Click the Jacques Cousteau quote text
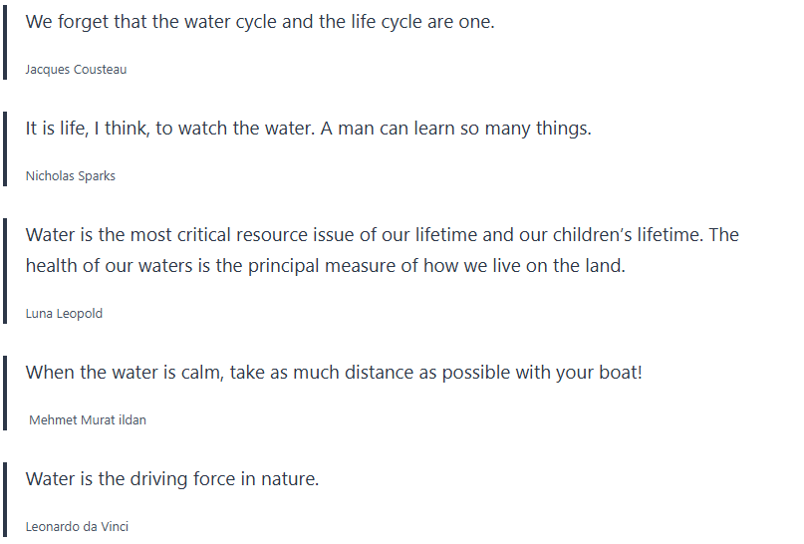Image resolution: width=804 pixels, height=544 pixels. (259, 22)
